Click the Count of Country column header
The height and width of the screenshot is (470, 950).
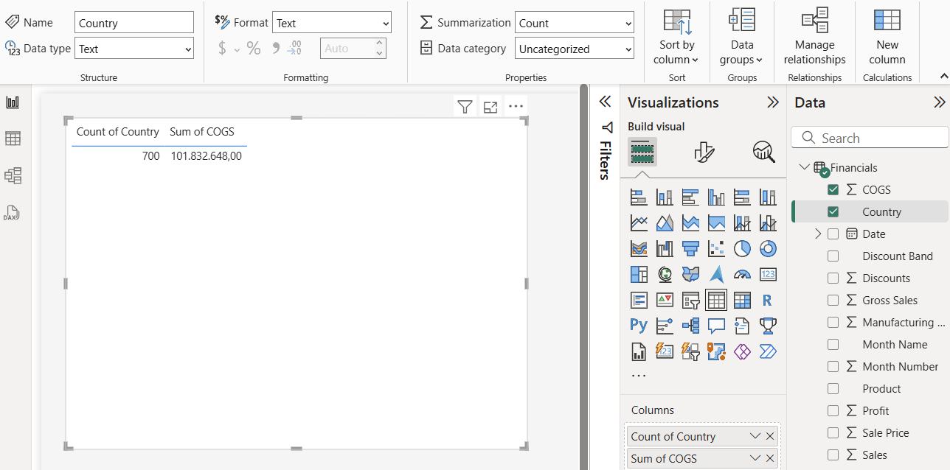118,132
